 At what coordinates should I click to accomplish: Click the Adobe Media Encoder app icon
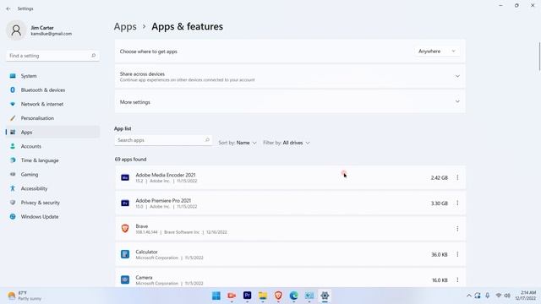[x=125, y=177]
